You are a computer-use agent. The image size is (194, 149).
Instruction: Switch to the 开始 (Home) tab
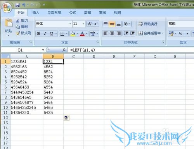coord(21,13)
